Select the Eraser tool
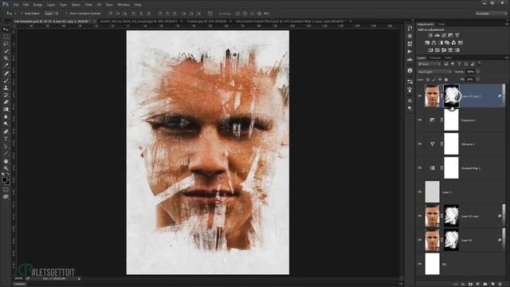This screenshot has height=287, width=510. tap(6, 102)
